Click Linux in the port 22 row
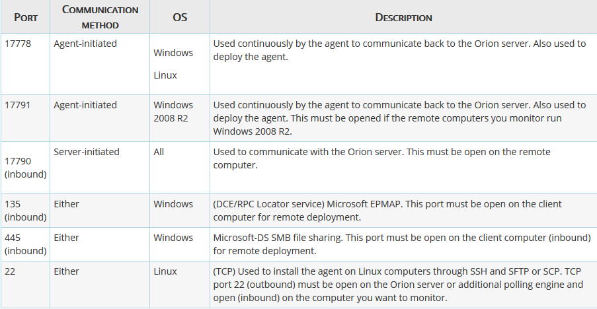597x309 pixels. [x=165, y=271]
